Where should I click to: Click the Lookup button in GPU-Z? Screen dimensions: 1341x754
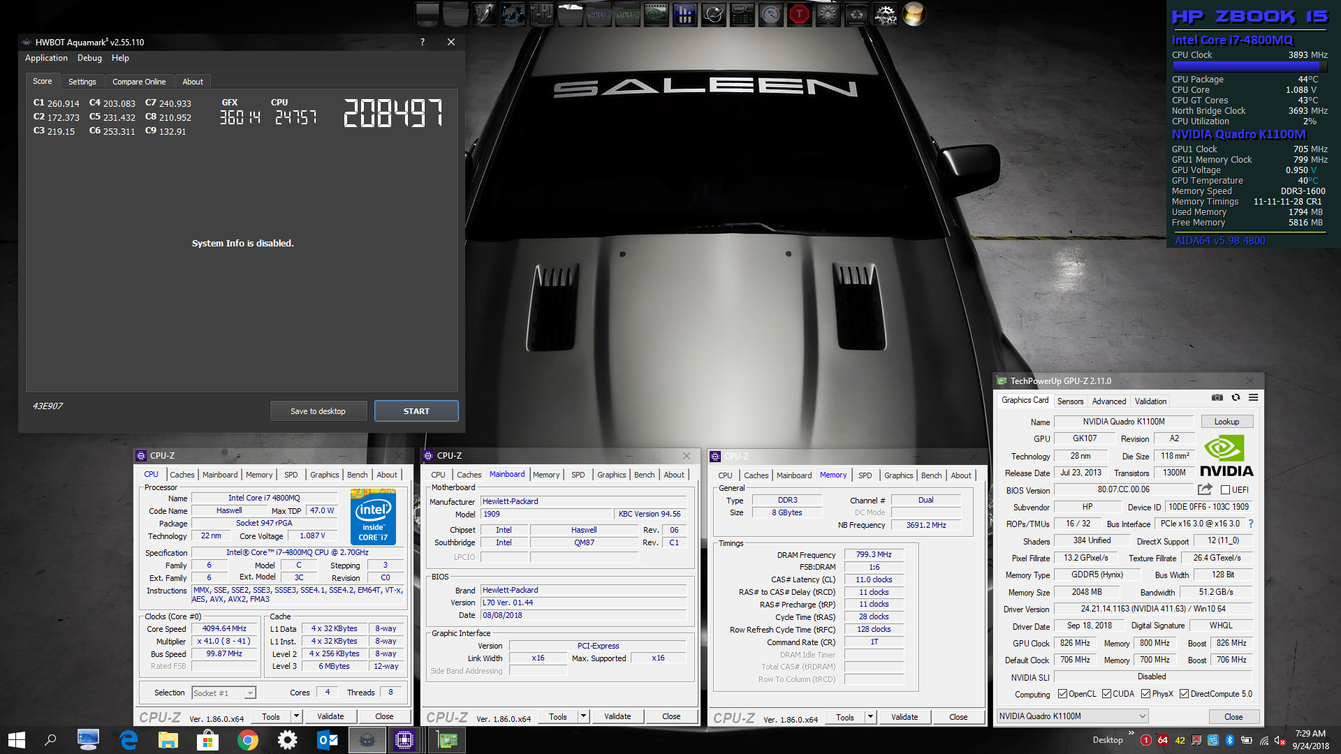[x=1226, y=422]
